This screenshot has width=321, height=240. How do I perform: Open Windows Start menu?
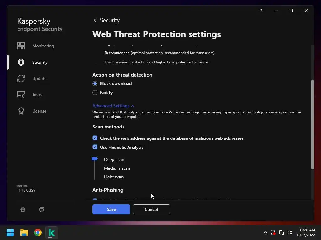tap(10, 232)
